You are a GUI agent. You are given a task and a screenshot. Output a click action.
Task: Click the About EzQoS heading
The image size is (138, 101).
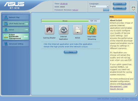116,20
